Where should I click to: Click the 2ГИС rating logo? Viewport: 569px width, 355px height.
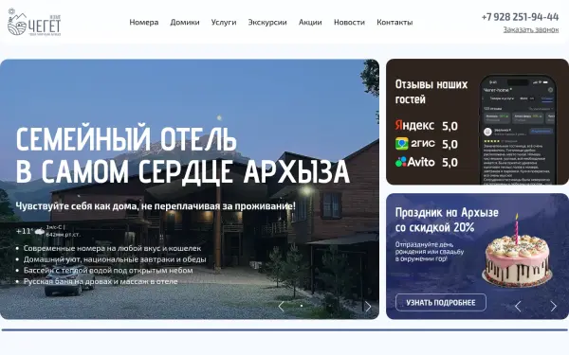pyautogui.click(x=414, y=144)
